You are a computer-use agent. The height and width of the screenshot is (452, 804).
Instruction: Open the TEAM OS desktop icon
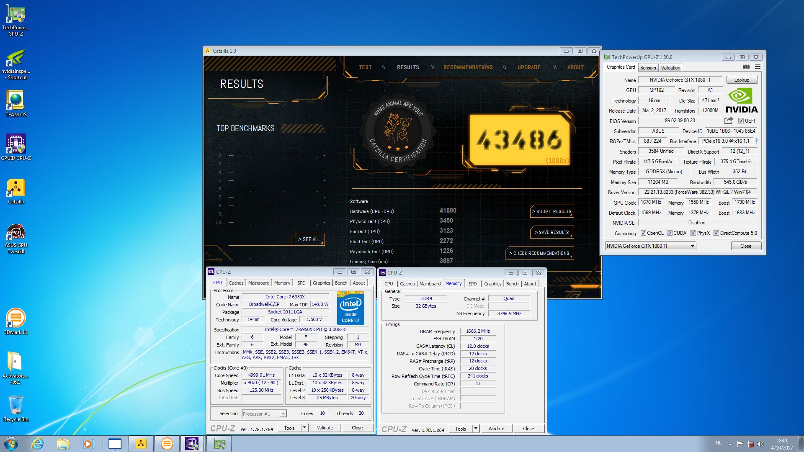[x=15, y=104]
